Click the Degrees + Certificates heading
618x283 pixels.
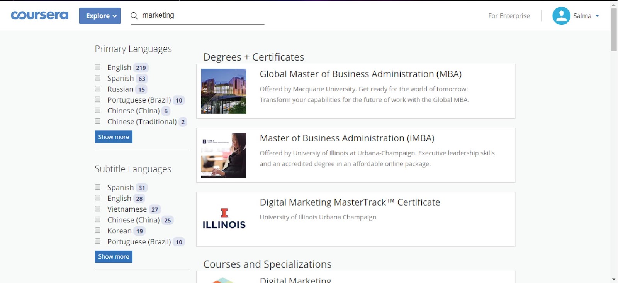tap(254, 57)
